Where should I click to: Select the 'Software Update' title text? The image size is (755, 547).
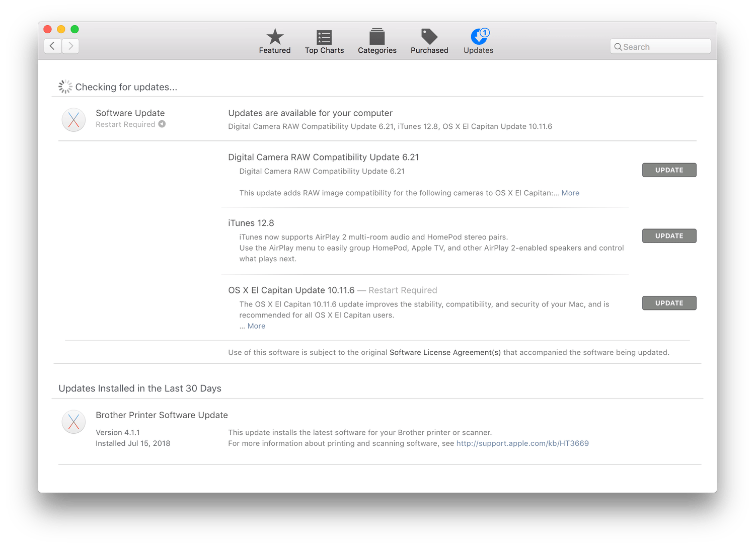130,113
